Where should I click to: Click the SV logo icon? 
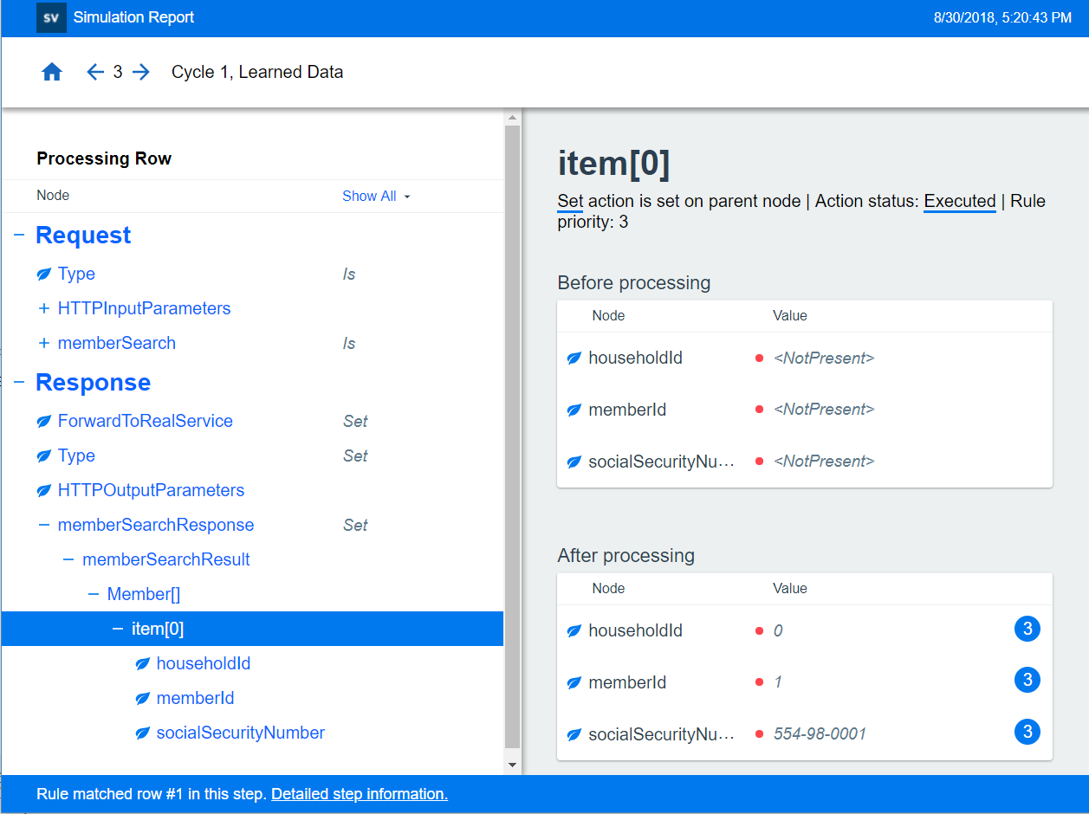[x=51, y=17]
